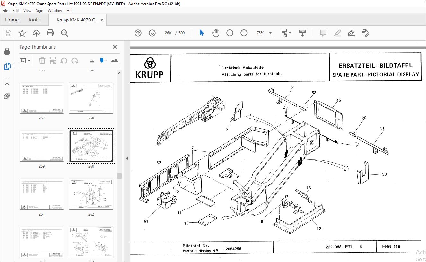Click the thumbnails panel scrollbar thumb
426x262 pixels.
click(x=119, y=176)
